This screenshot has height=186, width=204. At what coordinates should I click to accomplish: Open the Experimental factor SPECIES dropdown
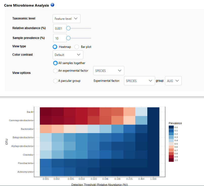point(139,81)
